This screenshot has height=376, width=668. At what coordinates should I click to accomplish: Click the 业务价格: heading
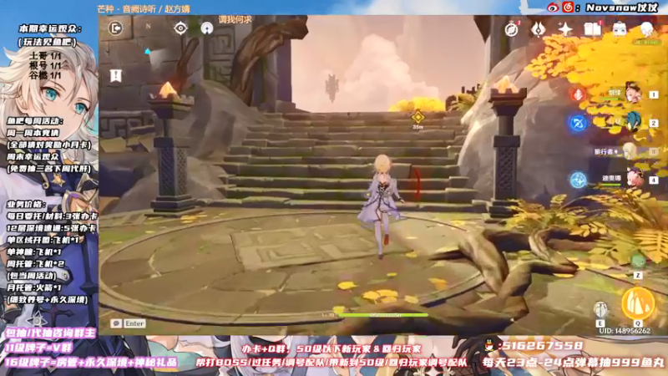(x=26, y=204)
